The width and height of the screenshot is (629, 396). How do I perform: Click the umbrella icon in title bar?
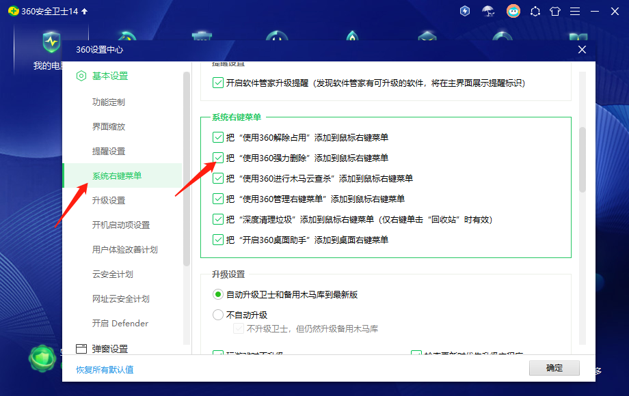tap(488, 11)
